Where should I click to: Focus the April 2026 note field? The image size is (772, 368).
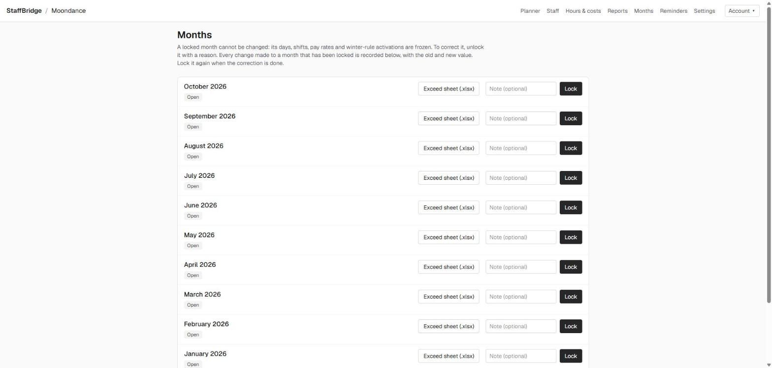click(521, 267)
